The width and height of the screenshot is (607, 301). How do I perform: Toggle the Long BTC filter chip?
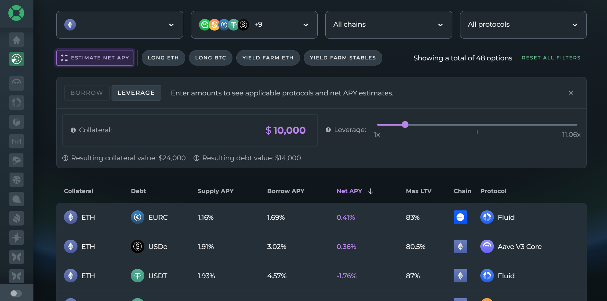211,58
